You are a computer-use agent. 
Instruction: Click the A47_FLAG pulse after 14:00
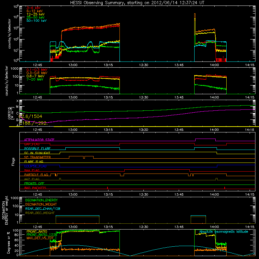217,179
